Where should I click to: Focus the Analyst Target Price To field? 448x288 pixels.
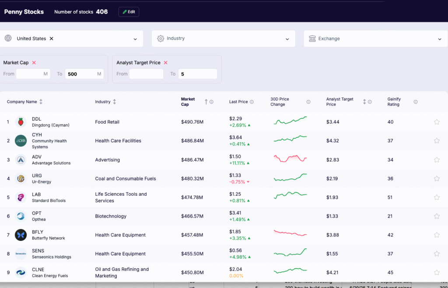click(197, 74)
